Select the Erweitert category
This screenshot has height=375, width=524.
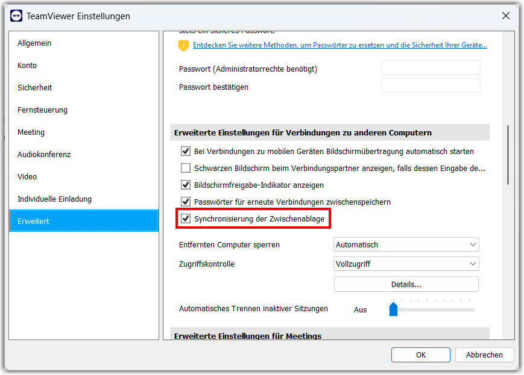pos(84,221)
